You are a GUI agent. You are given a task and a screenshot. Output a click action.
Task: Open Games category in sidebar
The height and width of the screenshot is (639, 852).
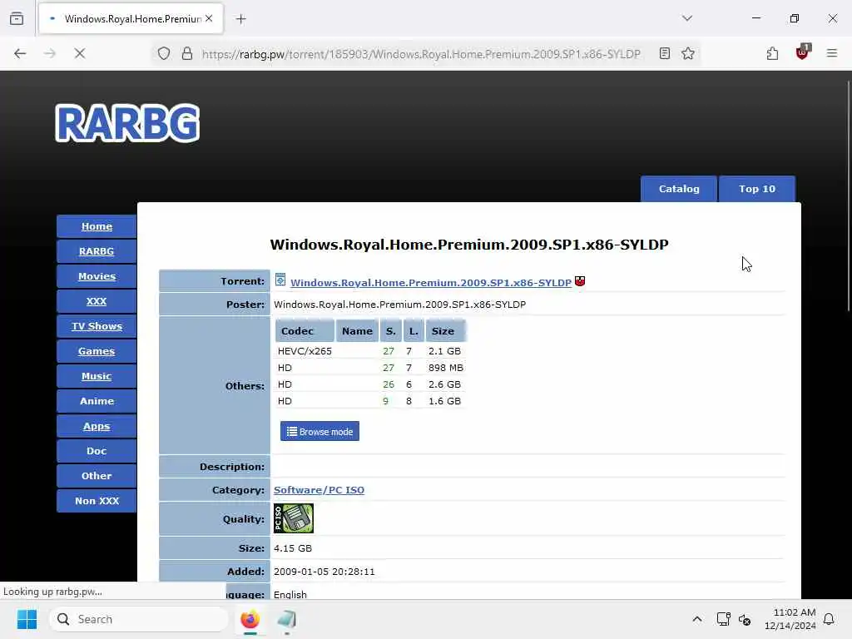click(97, 351)
